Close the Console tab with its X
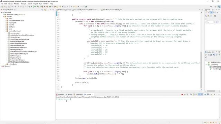The image size is (221, 124). 93,94
